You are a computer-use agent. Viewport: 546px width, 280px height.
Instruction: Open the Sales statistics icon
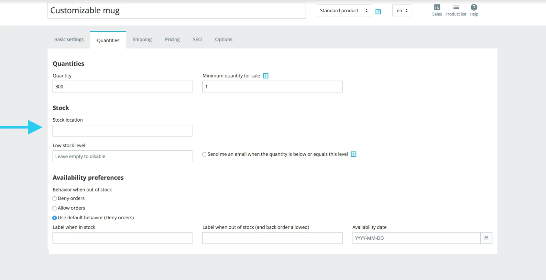pyautogui.click(x=437, y=8)
